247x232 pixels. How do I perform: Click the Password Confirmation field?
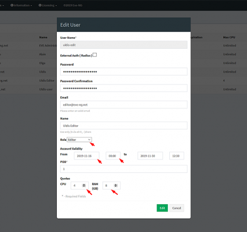[124, 88]
